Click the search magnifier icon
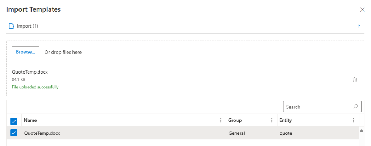 tap(356, 107)
